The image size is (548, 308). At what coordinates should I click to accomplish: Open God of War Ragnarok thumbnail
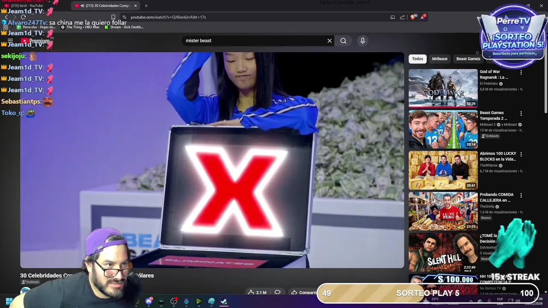(443, 88)
